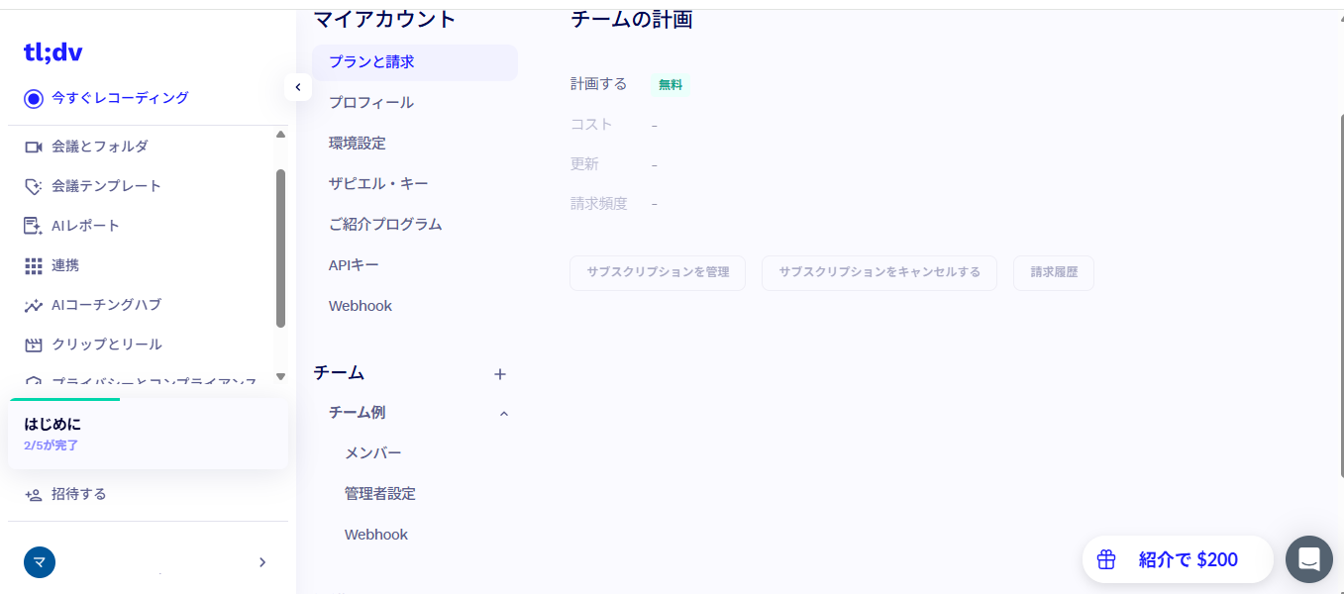Click the 更新 label
This screenshot has height=594, width=1344.
pos(584,163)
